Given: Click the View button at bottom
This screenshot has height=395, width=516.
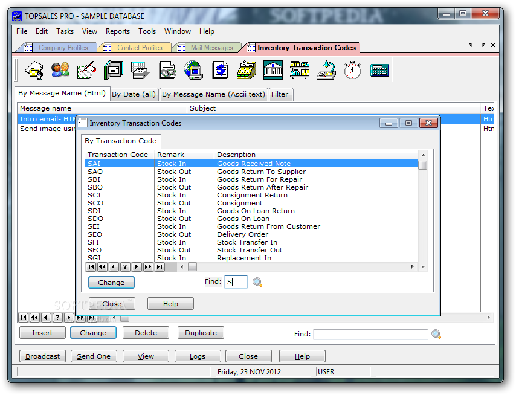Looking at the screenshot, I should (x=146, y=356).
